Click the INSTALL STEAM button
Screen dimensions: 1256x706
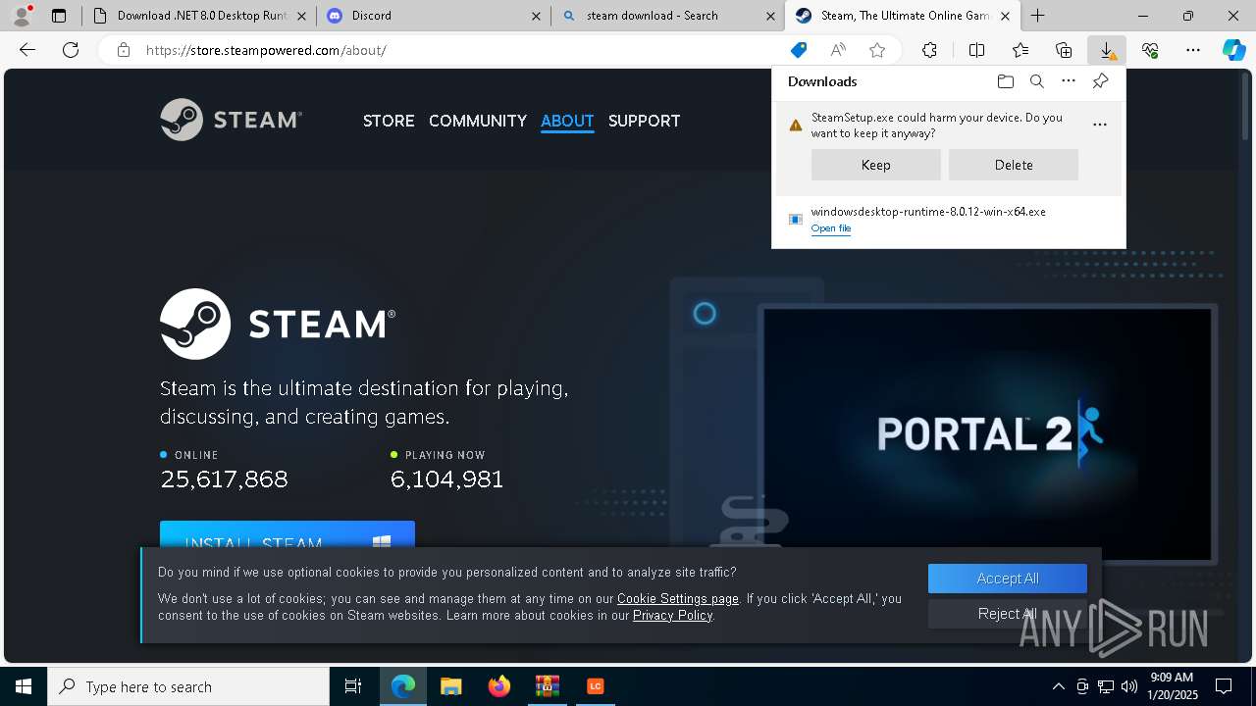(288, 534)
